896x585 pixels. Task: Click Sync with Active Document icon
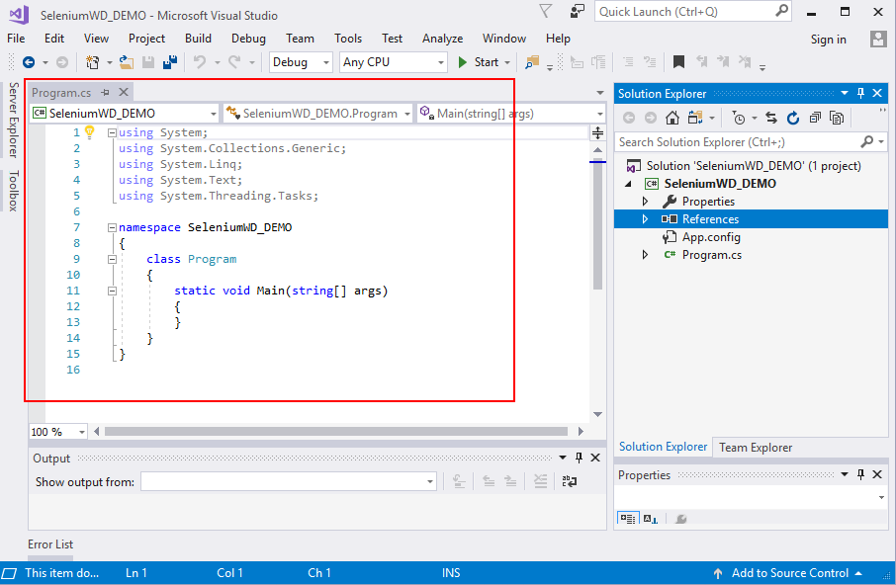[x=771, y=118]
